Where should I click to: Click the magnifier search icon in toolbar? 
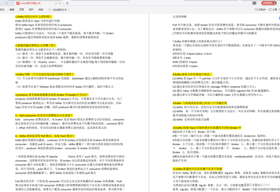coord(50,10)
